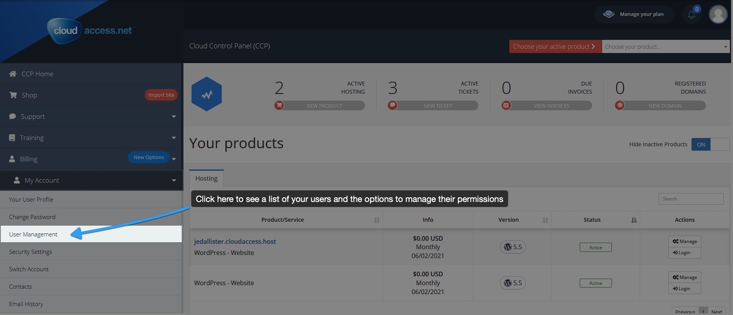The width and height of the screenshot is (733, 315).
Task: Click page number 1 in pagination
Action: pyautogui.click(x=703, y=311)
